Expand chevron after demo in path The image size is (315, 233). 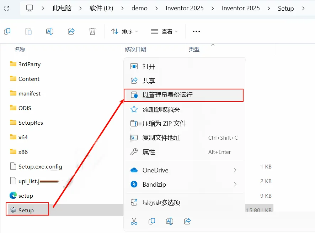[x=156, y=9]
